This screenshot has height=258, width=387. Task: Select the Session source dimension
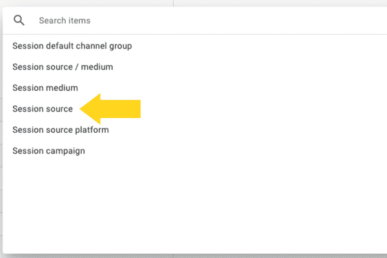click(43, 109)
